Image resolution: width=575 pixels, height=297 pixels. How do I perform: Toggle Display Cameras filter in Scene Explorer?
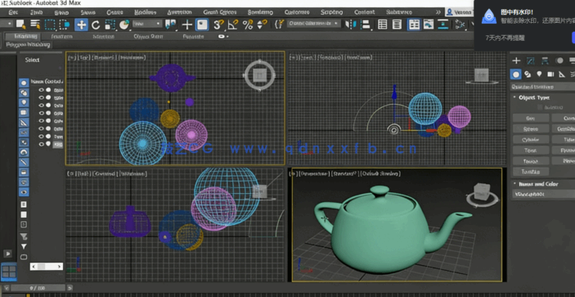click(24, 113)
